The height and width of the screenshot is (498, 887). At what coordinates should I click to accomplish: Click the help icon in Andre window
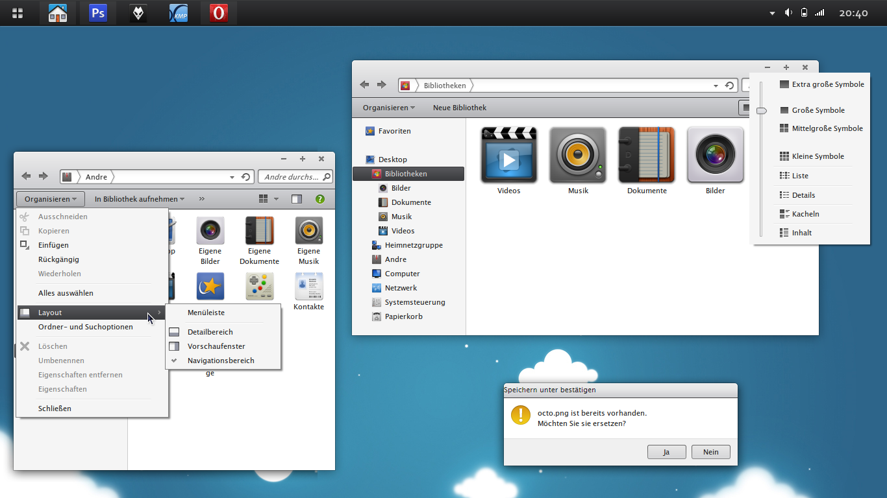(320, 199)
